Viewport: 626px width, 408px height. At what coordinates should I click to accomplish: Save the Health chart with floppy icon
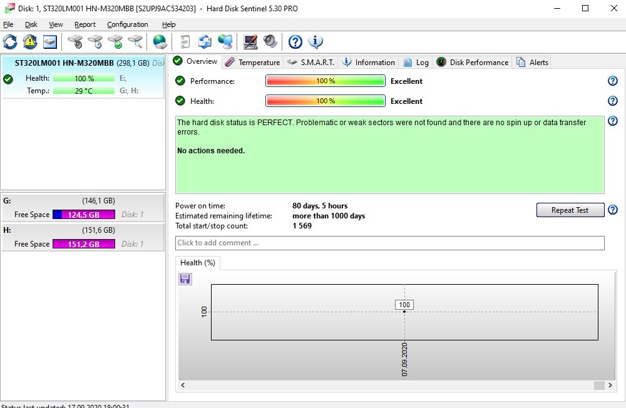(x=185, y=278)
